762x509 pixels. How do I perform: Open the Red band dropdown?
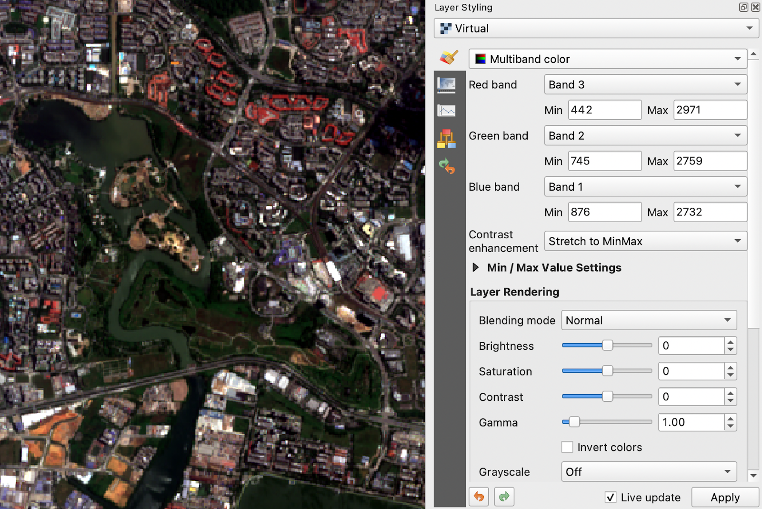tap(645, 85)
